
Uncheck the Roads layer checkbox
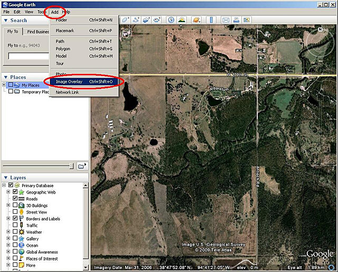(x=15, y=199)
